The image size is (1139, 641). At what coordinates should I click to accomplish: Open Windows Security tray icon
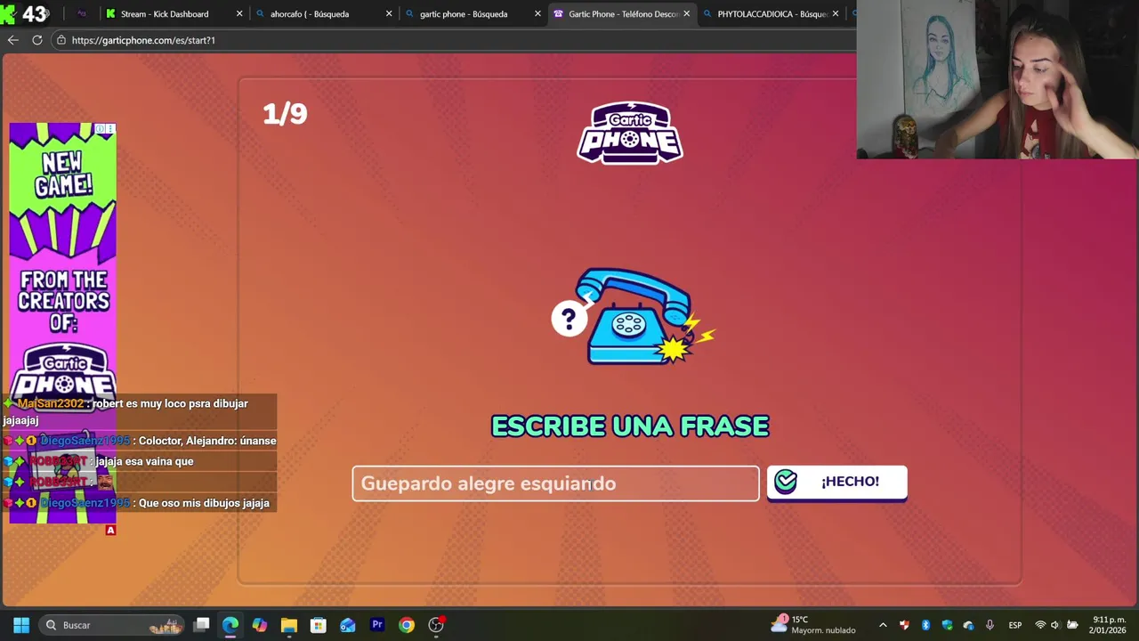[947, 625]
